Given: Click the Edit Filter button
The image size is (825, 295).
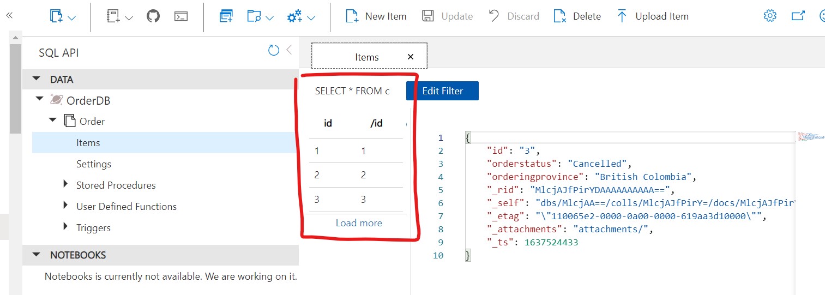Looking at the screenshot, I should pyautogui.click(x=442, y=91).
